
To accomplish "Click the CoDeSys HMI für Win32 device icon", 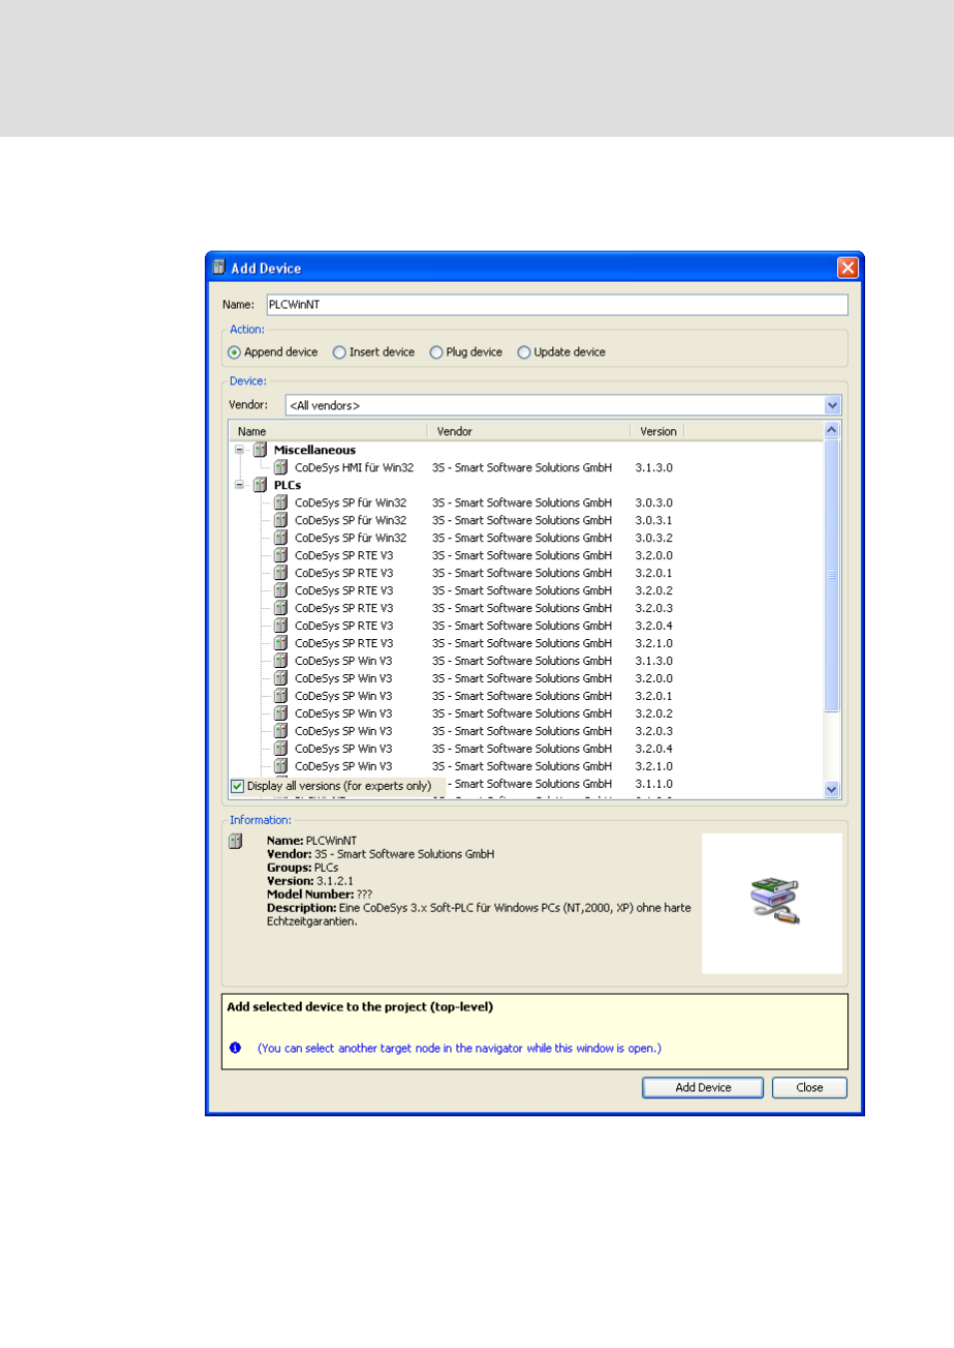I will [x=281, y=467].
